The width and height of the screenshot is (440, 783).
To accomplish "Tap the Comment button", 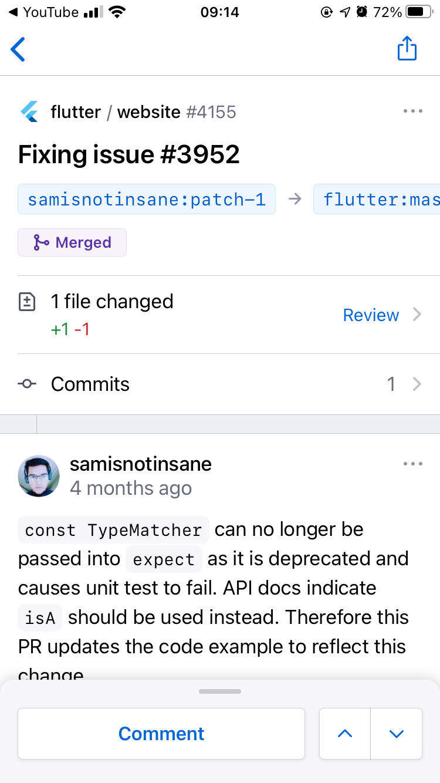I will (x=161, y=734).
